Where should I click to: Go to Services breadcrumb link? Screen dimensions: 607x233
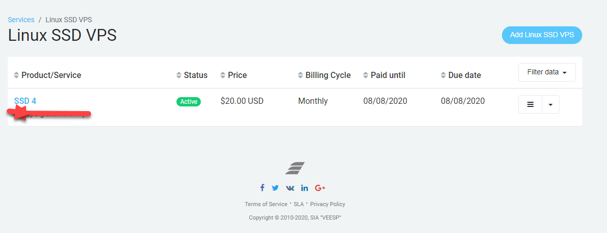coord(21,20)
